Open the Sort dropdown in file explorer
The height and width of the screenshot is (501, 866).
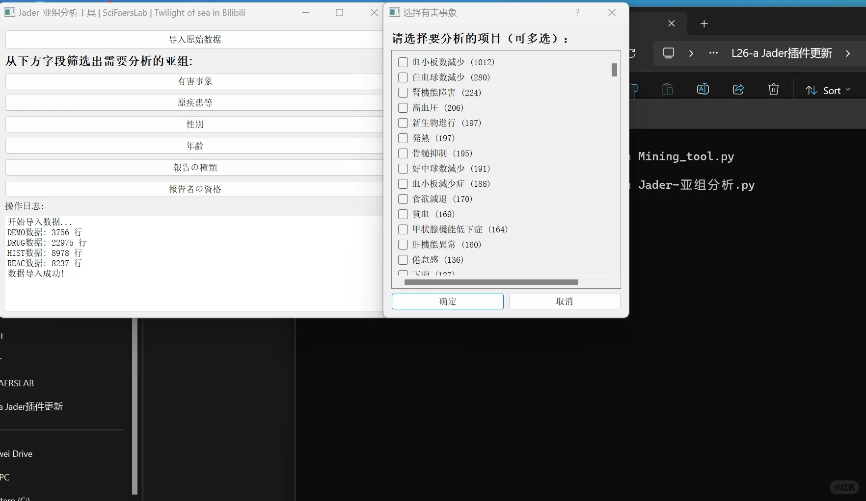coord(827,90)
